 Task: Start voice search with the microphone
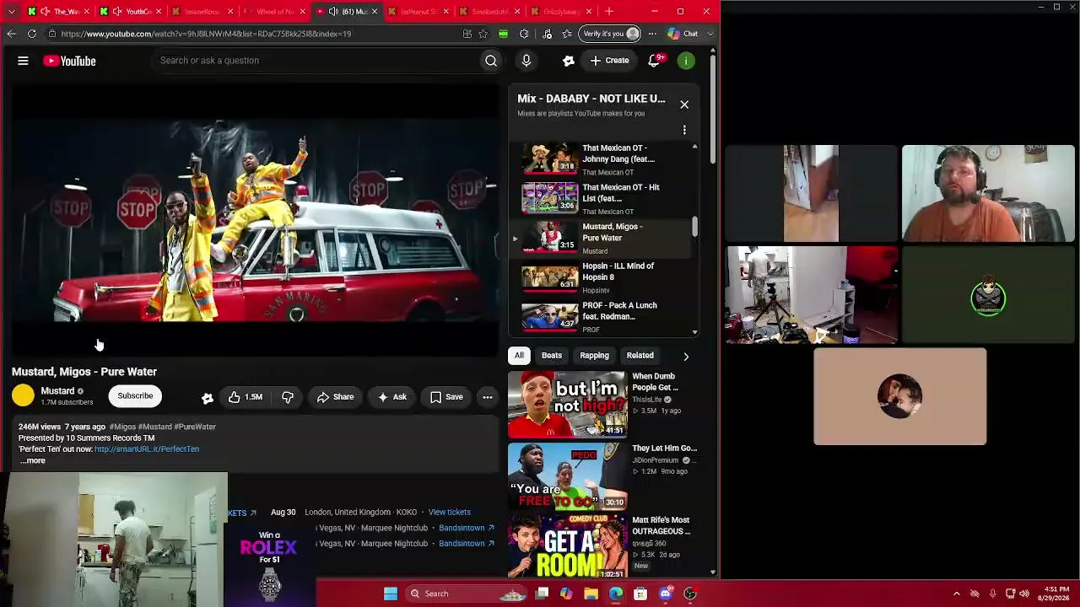pyautogui.click(x=526, y=61)
